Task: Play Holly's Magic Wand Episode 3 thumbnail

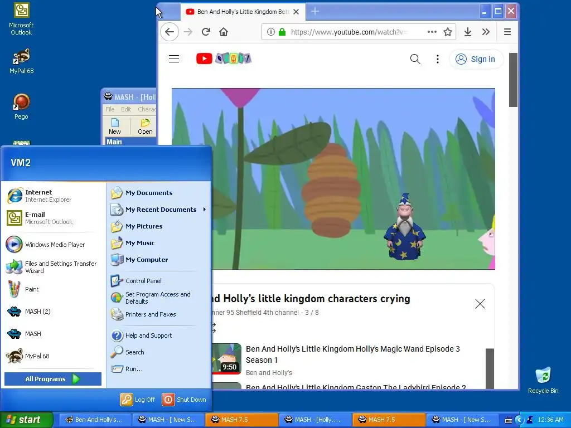Action: [226, 359]
